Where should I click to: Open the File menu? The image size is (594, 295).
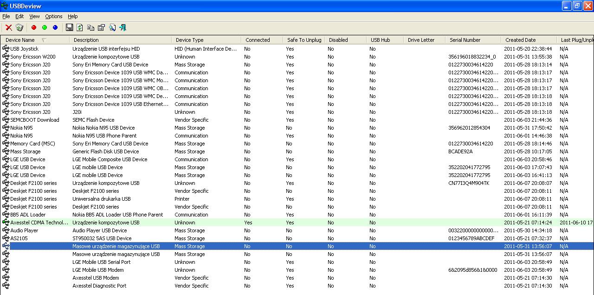coord(6,16)
